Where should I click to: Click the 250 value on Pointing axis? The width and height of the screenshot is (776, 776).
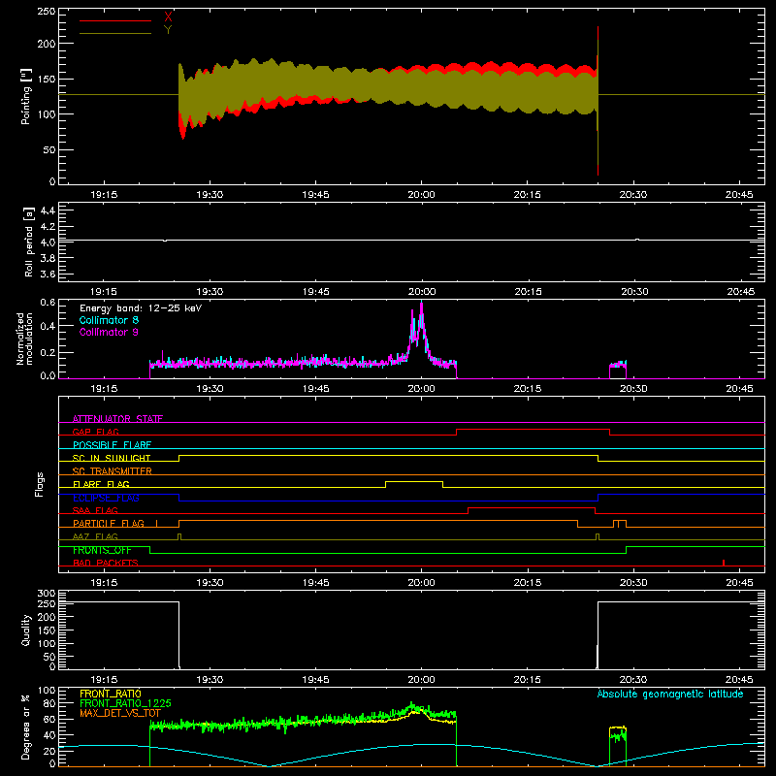tap(47, 12)
